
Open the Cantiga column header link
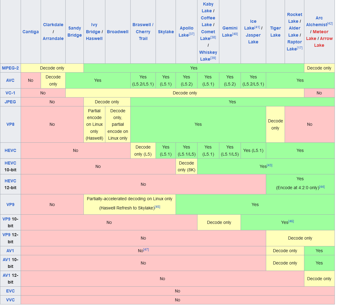coord(30,32)
